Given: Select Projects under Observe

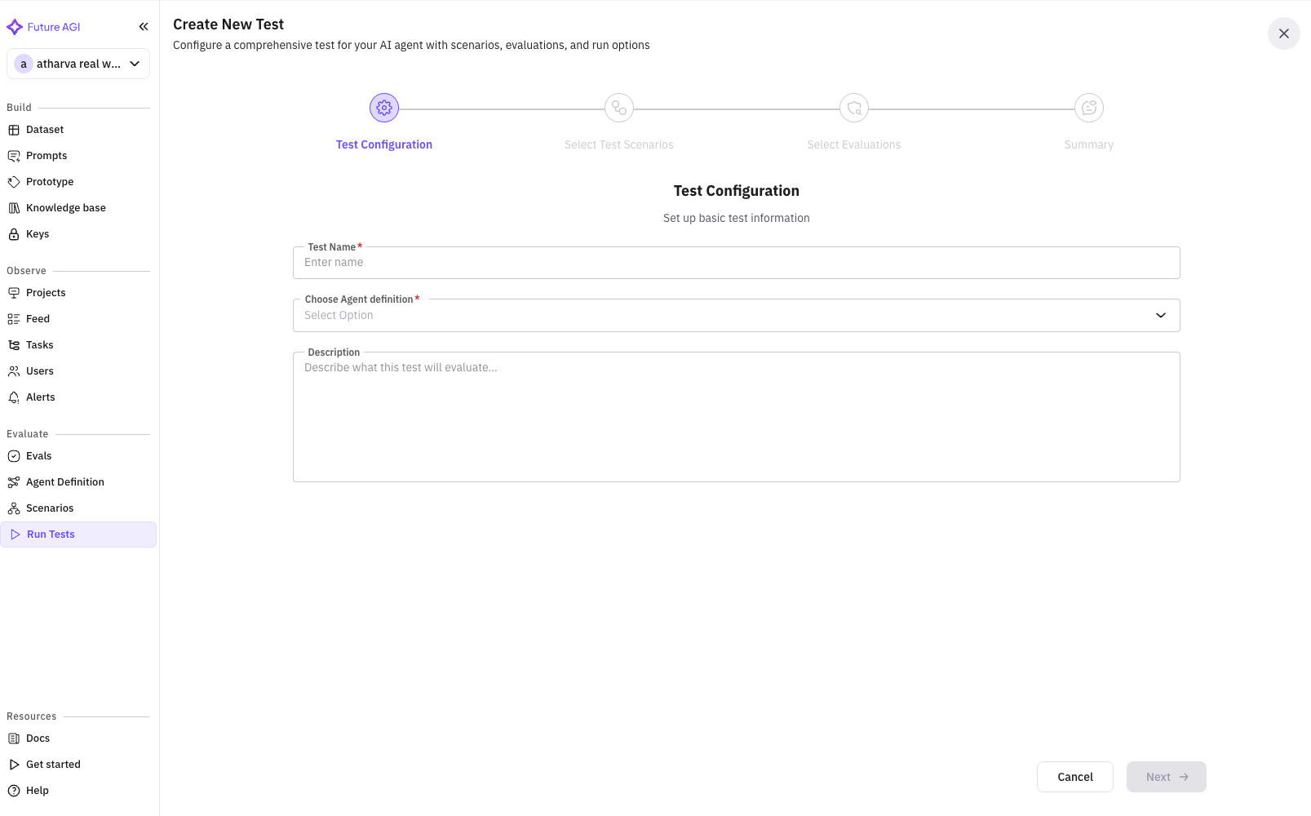Looking at the screenshot, I should point(47,292).
